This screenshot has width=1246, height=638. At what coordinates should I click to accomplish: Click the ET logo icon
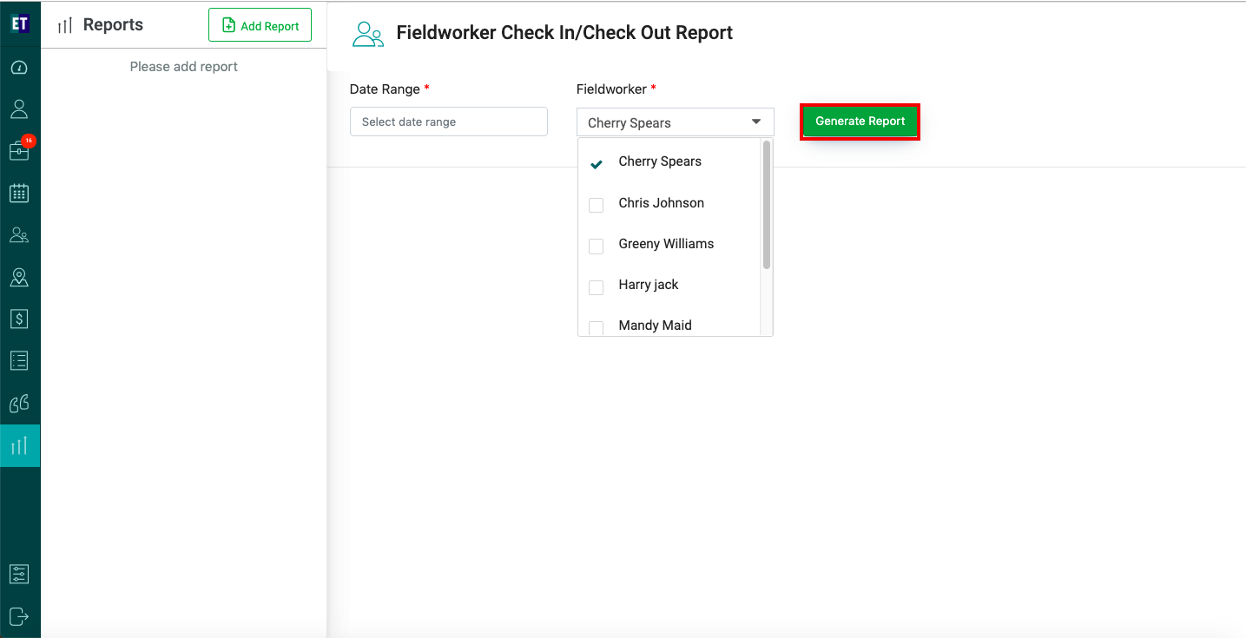20,24
